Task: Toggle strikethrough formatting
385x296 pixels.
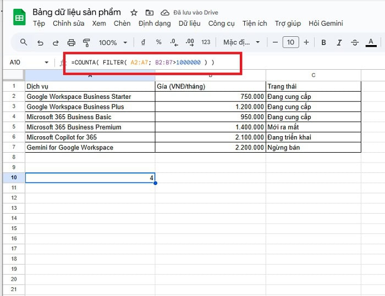Action: (355, 43)
